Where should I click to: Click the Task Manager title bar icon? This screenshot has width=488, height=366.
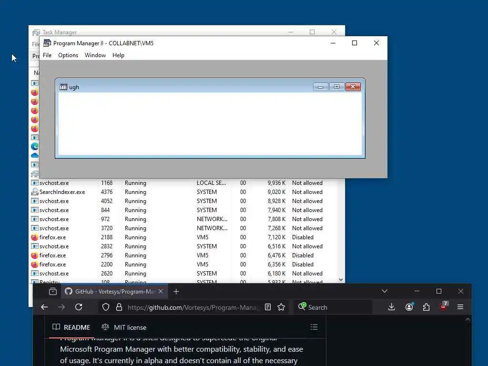(36, 32)
